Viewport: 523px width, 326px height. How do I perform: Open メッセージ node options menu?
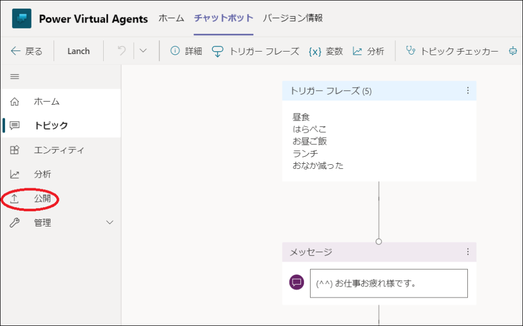468,252
